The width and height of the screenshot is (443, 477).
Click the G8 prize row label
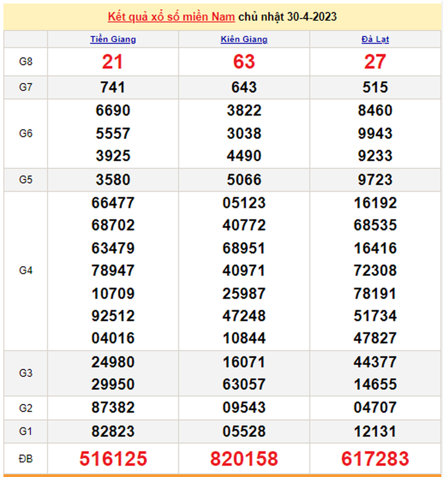(x=25, y=61)
